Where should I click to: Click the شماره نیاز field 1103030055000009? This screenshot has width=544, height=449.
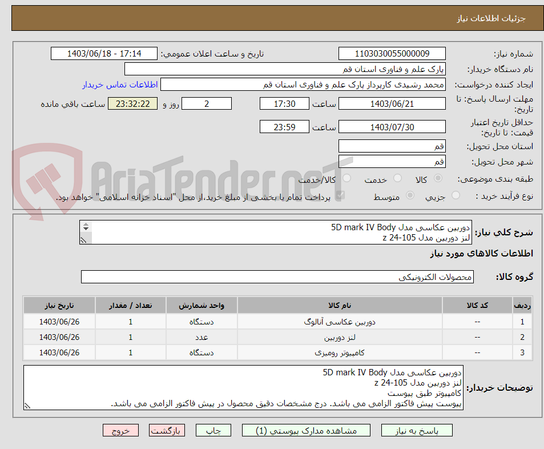pos(392,54)
